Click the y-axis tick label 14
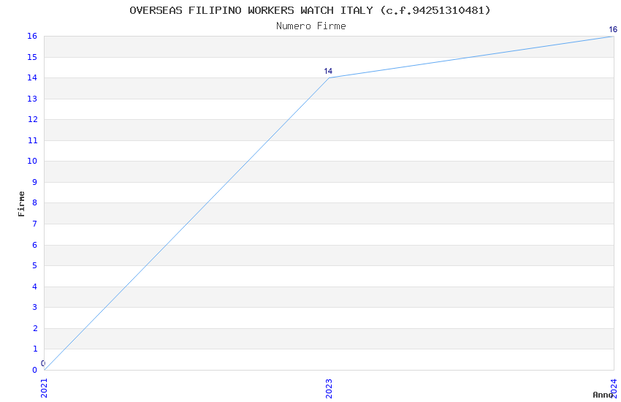Screen dimensions: 621x402 pos(32,77)
